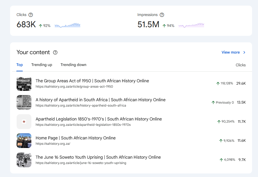Click the Clicks trend sparkline chart
This screenshot has height=177, width=258.
[x=67, y=25]
